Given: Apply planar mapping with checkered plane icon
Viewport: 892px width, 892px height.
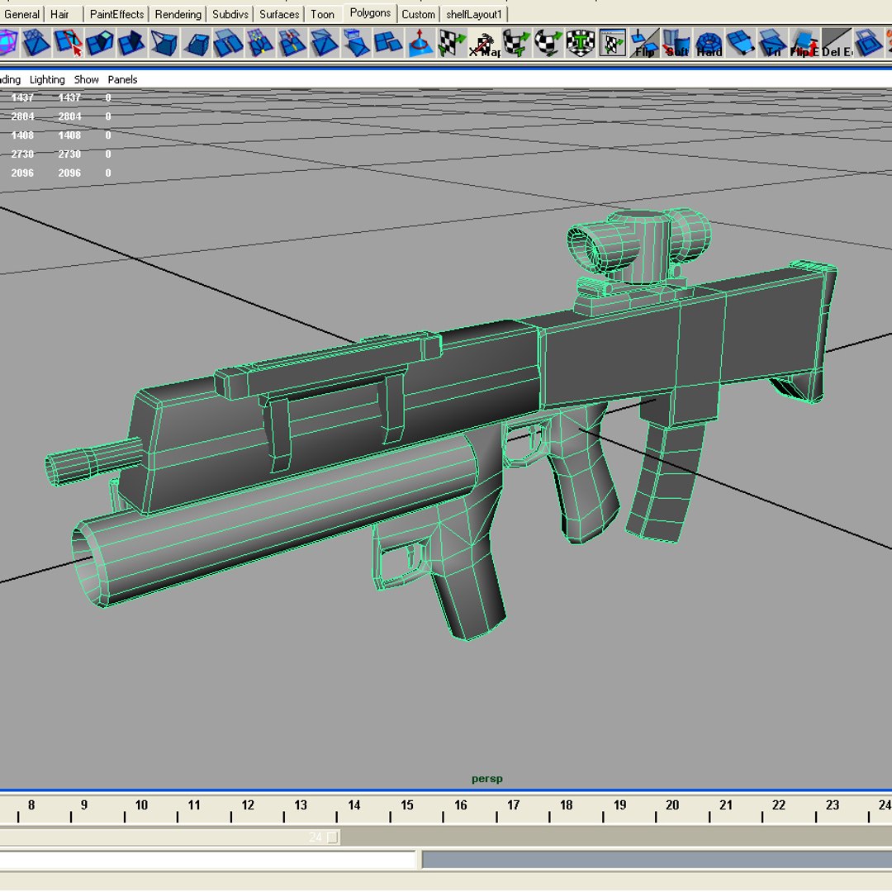Looking at the screenshot, I should tap(452, 43).
